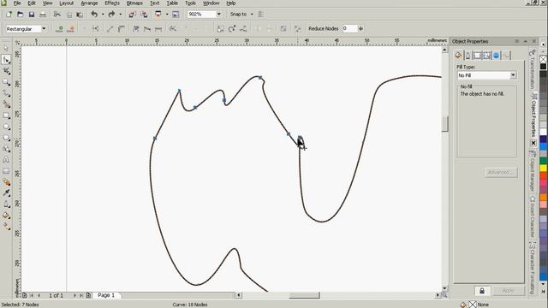Click the Apply button

click(508, 291)
